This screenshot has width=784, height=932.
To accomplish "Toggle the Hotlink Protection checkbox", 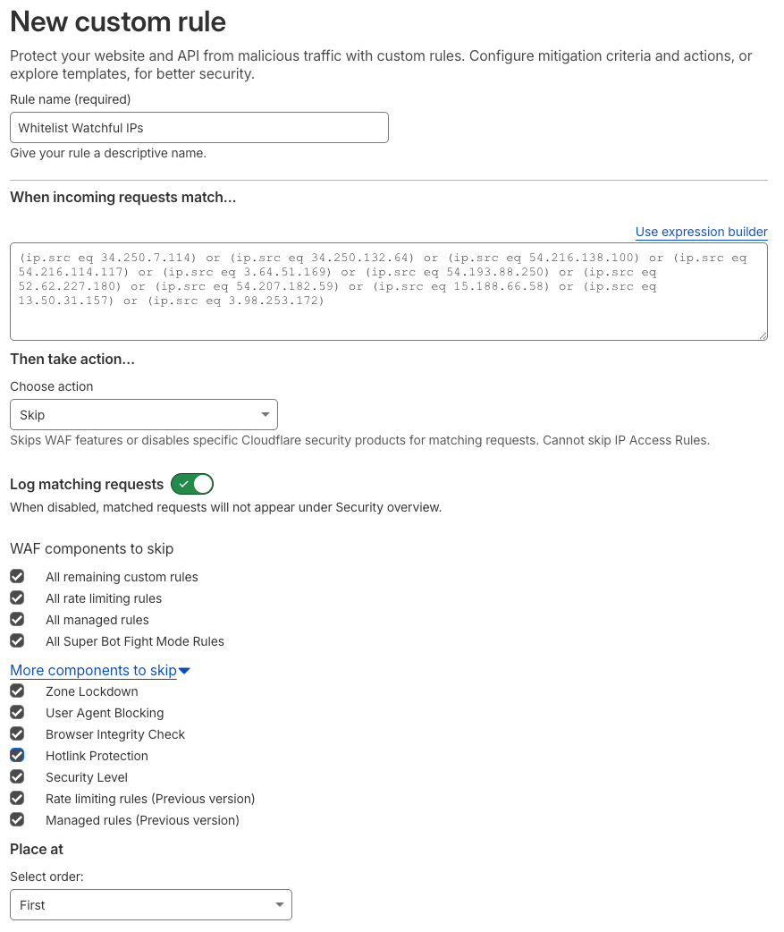I will coord(17,755).
